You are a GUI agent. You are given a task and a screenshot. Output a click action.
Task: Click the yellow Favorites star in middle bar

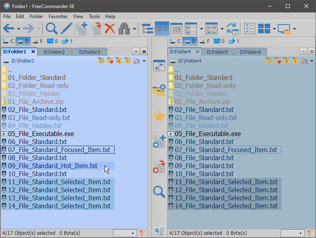tap(159, 116)
